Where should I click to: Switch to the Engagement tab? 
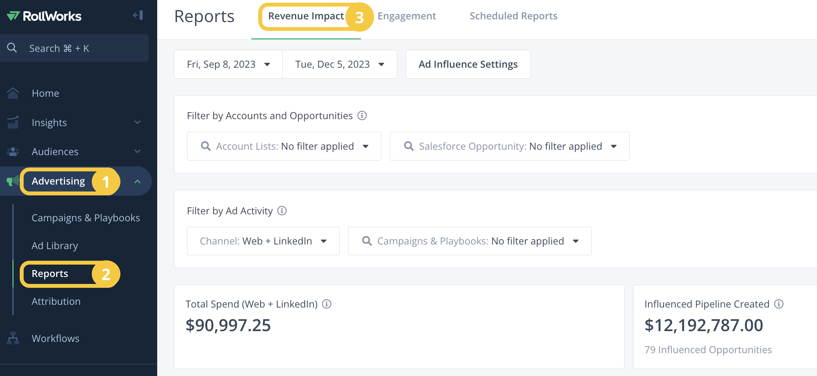pyautogui.click(x=407, y=16)
